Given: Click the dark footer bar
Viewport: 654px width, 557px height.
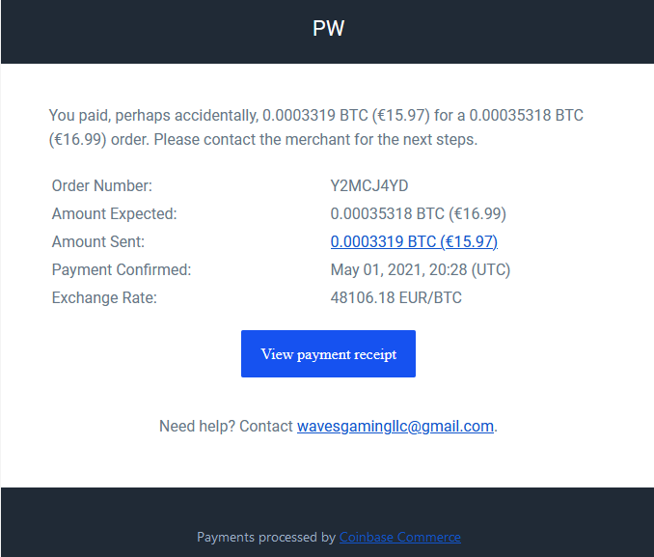Looking at the screenshot, I should [327, 522].
